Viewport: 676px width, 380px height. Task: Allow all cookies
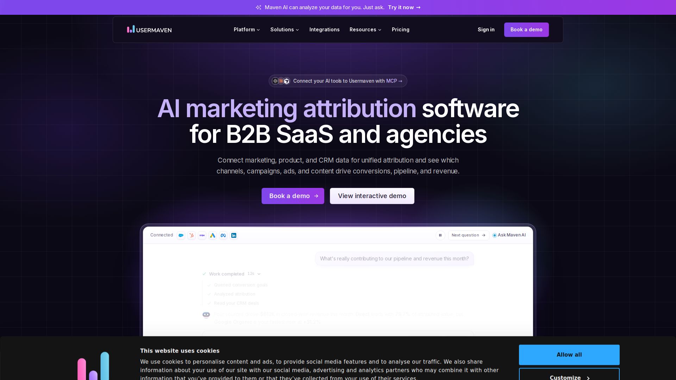(569, 355)
